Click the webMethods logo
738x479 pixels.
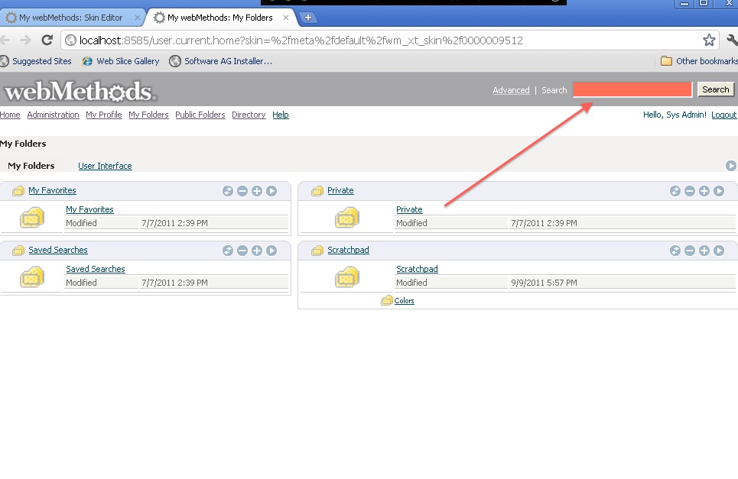pyautogui.click(x=80, y=91)
